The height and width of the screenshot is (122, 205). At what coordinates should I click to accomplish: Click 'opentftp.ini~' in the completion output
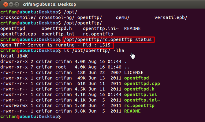[x=101, y=28]
